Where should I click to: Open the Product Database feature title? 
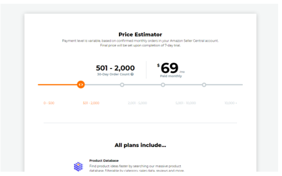(x=104, y=161)
